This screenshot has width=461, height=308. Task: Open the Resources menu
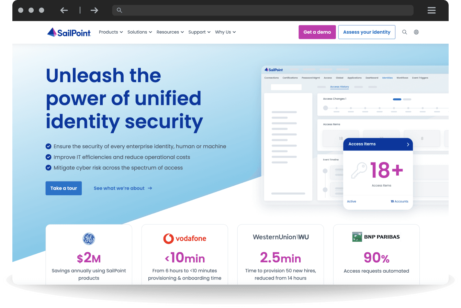170,32
